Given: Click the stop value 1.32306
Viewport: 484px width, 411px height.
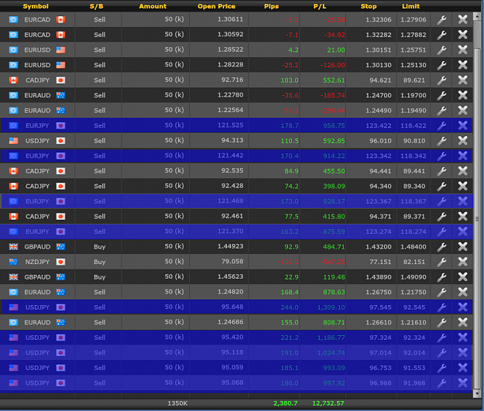Looking at the screenshot, I should point(379,20).
